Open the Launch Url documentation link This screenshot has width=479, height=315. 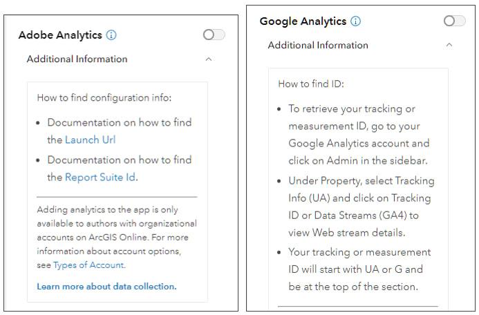[90, 140]
